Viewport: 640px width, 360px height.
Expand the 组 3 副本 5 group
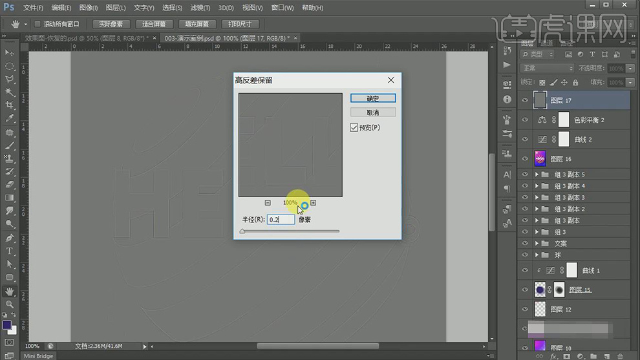point(537,175)
